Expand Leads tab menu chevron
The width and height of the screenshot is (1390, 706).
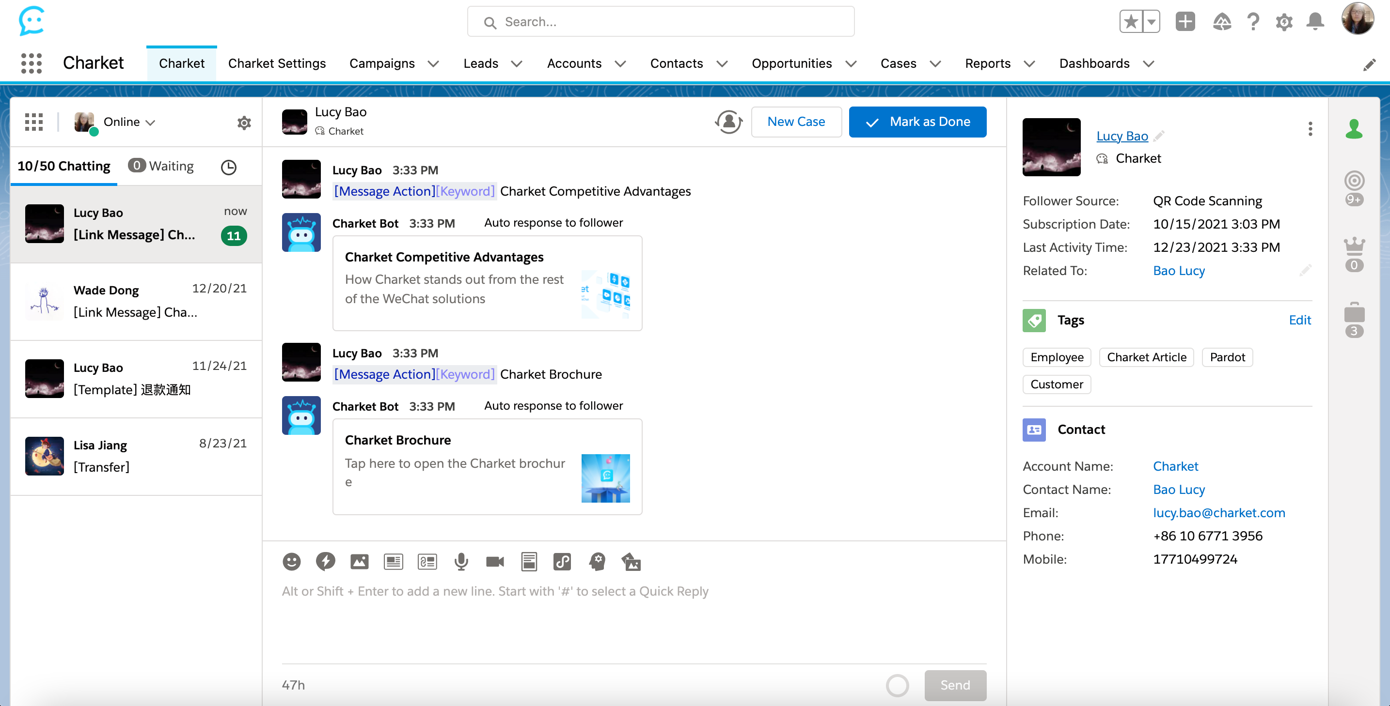point(516,64)
